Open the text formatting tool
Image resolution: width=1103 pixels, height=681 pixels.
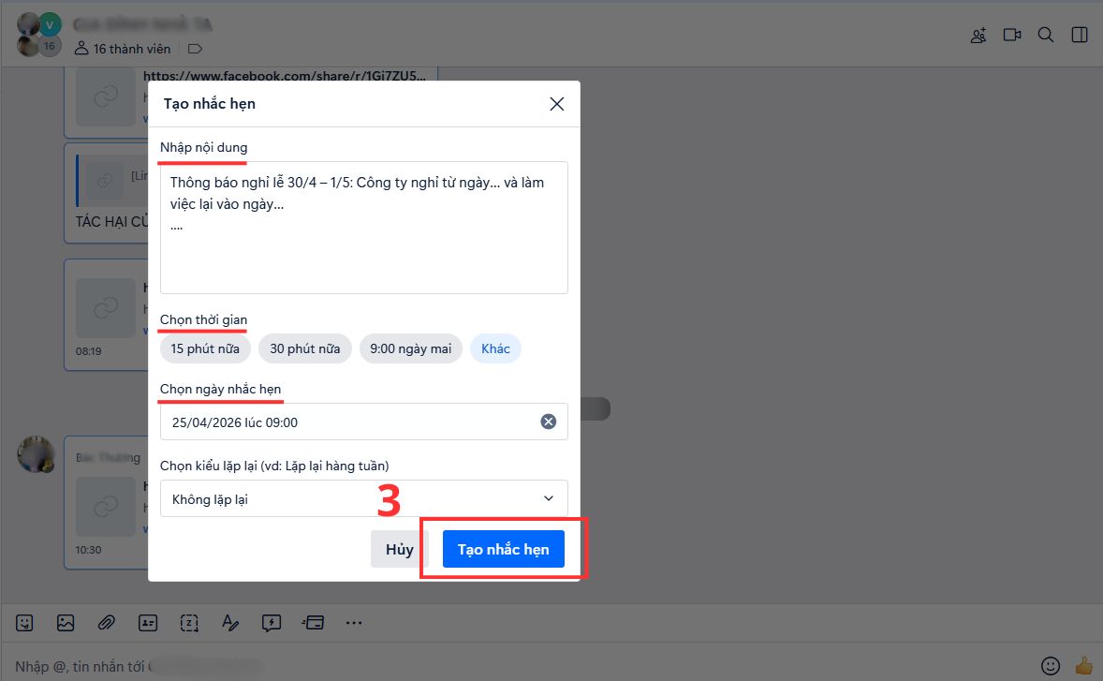(x=230, y=622)
